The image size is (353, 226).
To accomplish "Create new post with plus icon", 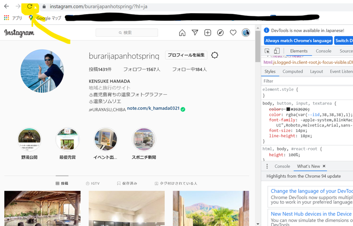I will coord(208,33).
